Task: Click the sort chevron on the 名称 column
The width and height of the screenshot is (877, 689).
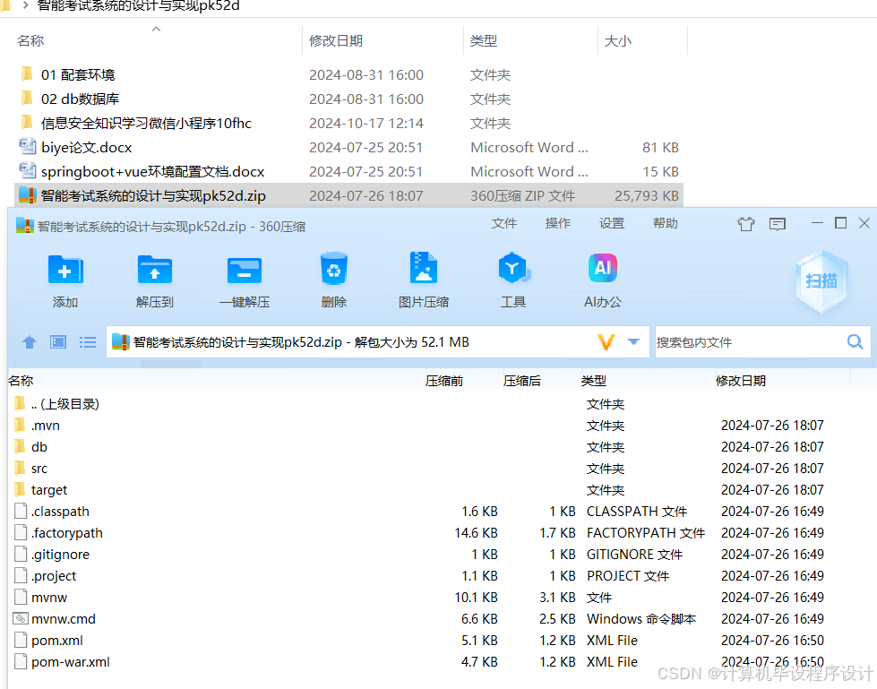Action: (x=156, y=30)
